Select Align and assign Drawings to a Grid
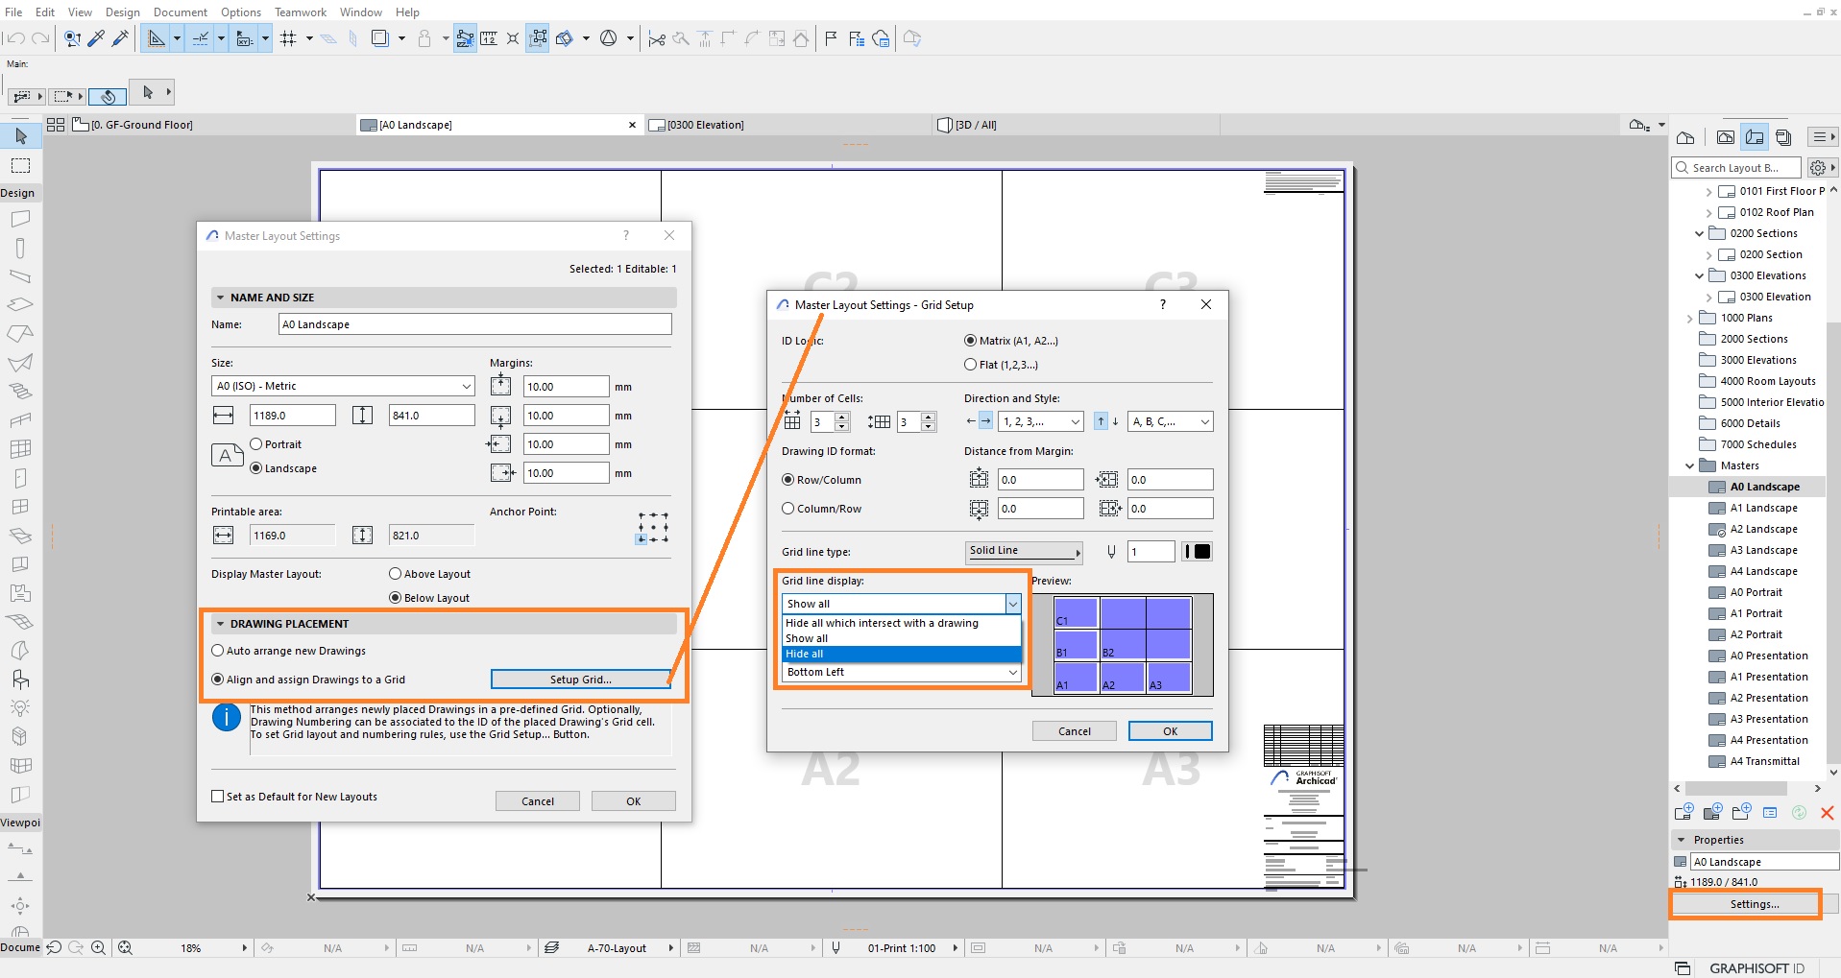Screen dimensions: 1841x978 pyautogui.click(x=218, y=680)
